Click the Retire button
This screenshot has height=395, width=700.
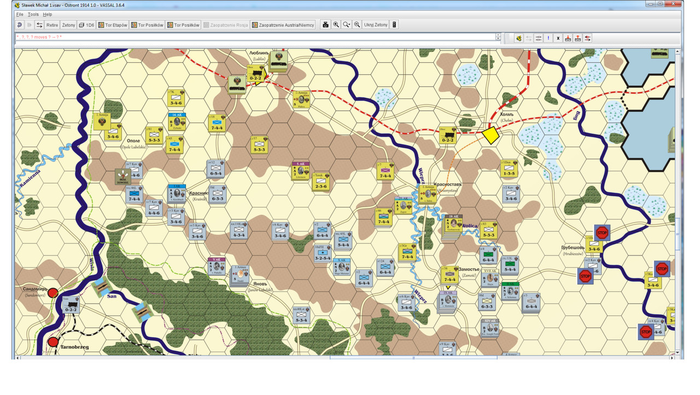click(x=52, y=25)
